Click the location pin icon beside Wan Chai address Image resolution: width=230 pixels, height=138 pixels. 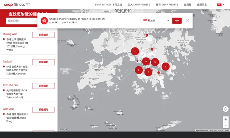4,114
